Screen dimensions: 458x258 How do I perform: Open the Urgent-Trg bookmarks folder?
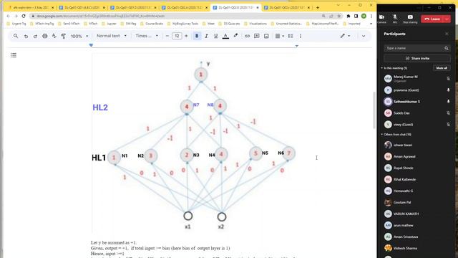pos(16,24)
